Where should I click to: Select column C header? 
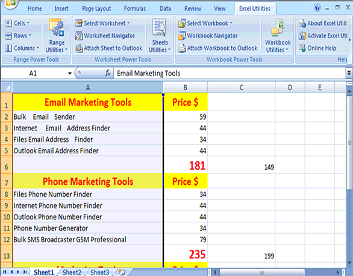(242, 88)
